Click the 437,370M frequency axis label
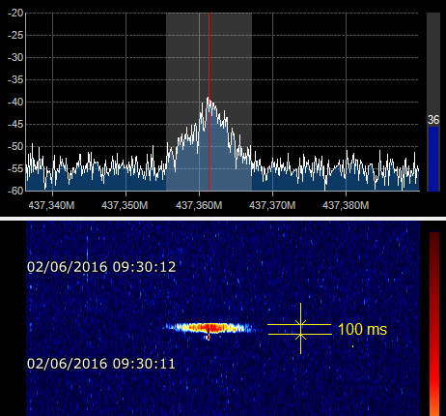 click(x=272, y=205)
